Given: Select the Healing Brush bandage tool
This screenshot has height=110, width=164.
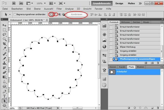Looking at the screenshot, I should (x=4, y=54).
